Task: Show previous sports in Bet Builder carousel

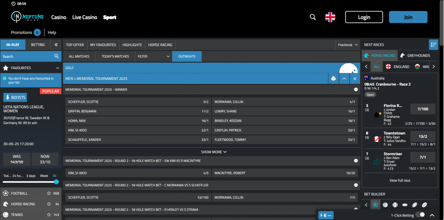Action: (366, 205)
